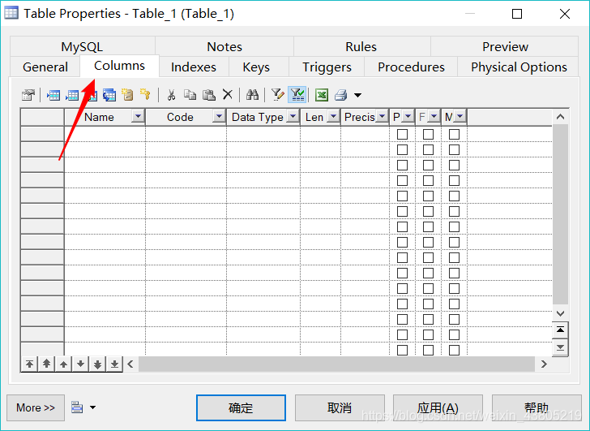
Task: Cancel using the 取消 button
Action: click(340, 407)
